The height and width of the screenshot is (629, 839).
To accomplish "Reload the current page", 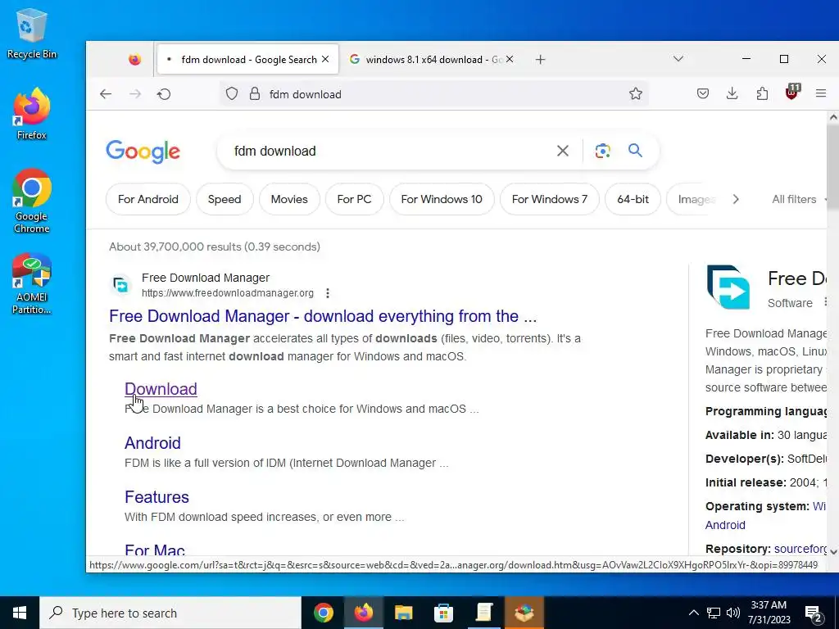I will click(164, 94).
